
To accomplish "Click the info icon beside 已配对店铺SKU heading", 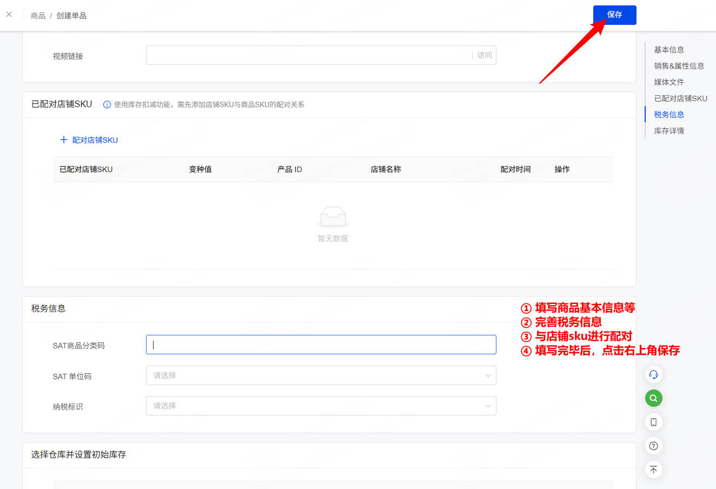I will (107, 104).
